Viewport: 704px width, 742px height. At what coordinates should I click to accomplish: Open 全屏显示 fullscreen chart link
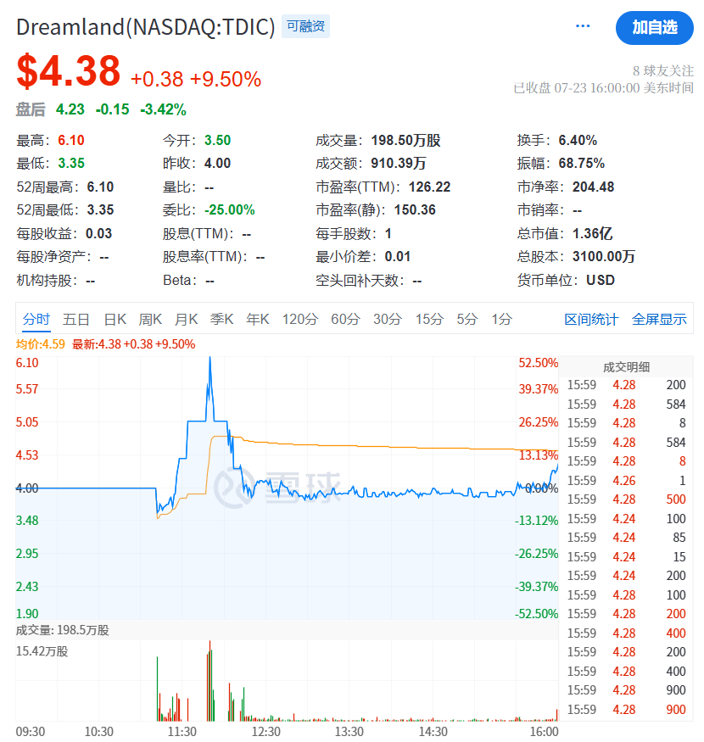659,320
